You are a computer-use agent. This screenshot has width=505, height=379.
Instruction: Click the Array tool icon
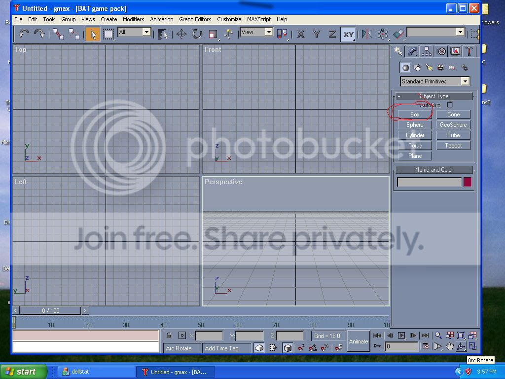(x=383, y=34)
